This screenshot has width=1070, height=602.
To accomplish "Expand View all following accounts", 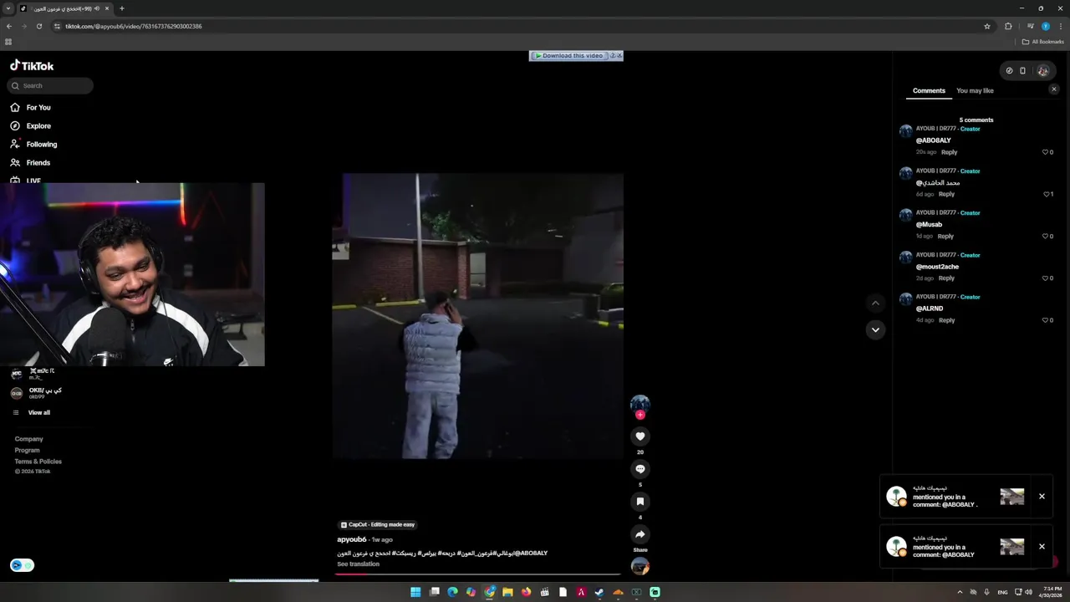I will click(38, 412).
